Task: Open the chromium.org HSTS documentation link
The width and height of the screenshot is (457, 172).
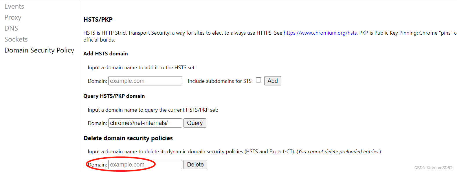Action: 320,33
